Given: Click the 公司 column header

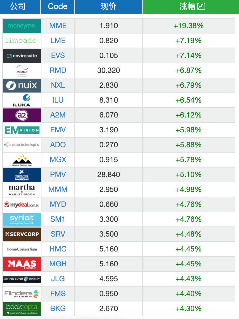Looking at the screenshot, I should 18,7.
